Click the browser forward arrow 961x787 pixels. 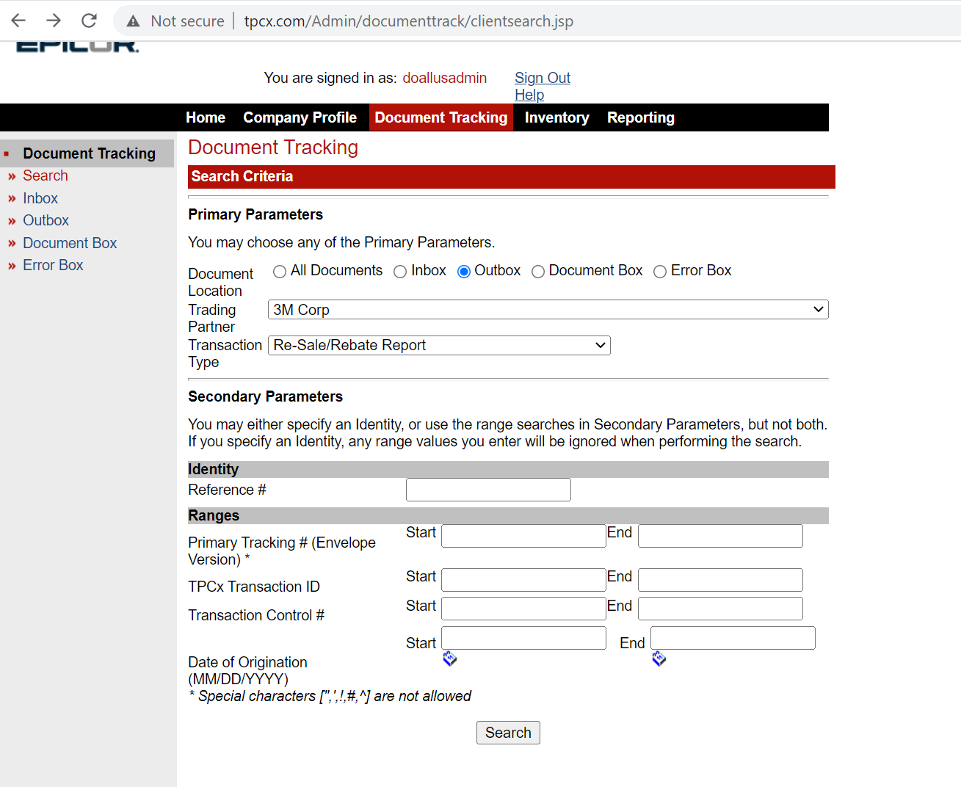click(54, 21)
